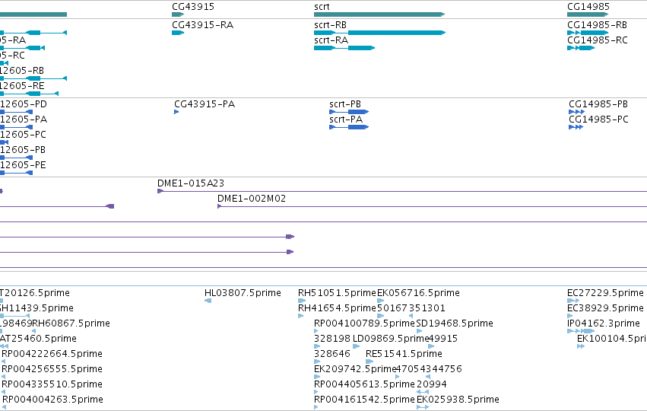Click the 12605-PB label
Viewport: 647px width, 411px height.
tap(23, 150)
